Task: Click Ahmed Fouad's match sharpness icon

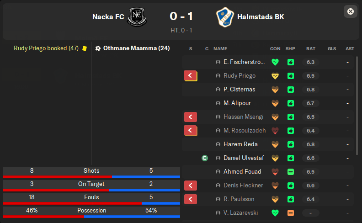Action: (x=290, y=172)
